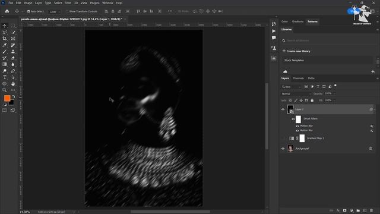Image resolution: width=380 pixels, height=214 pixels.
Task: Switch to the Gradients tab
Action: click(x=297, y=21)
